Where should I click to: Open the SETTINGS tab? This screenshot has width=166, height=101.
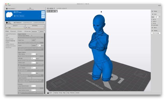click(17, 23)
